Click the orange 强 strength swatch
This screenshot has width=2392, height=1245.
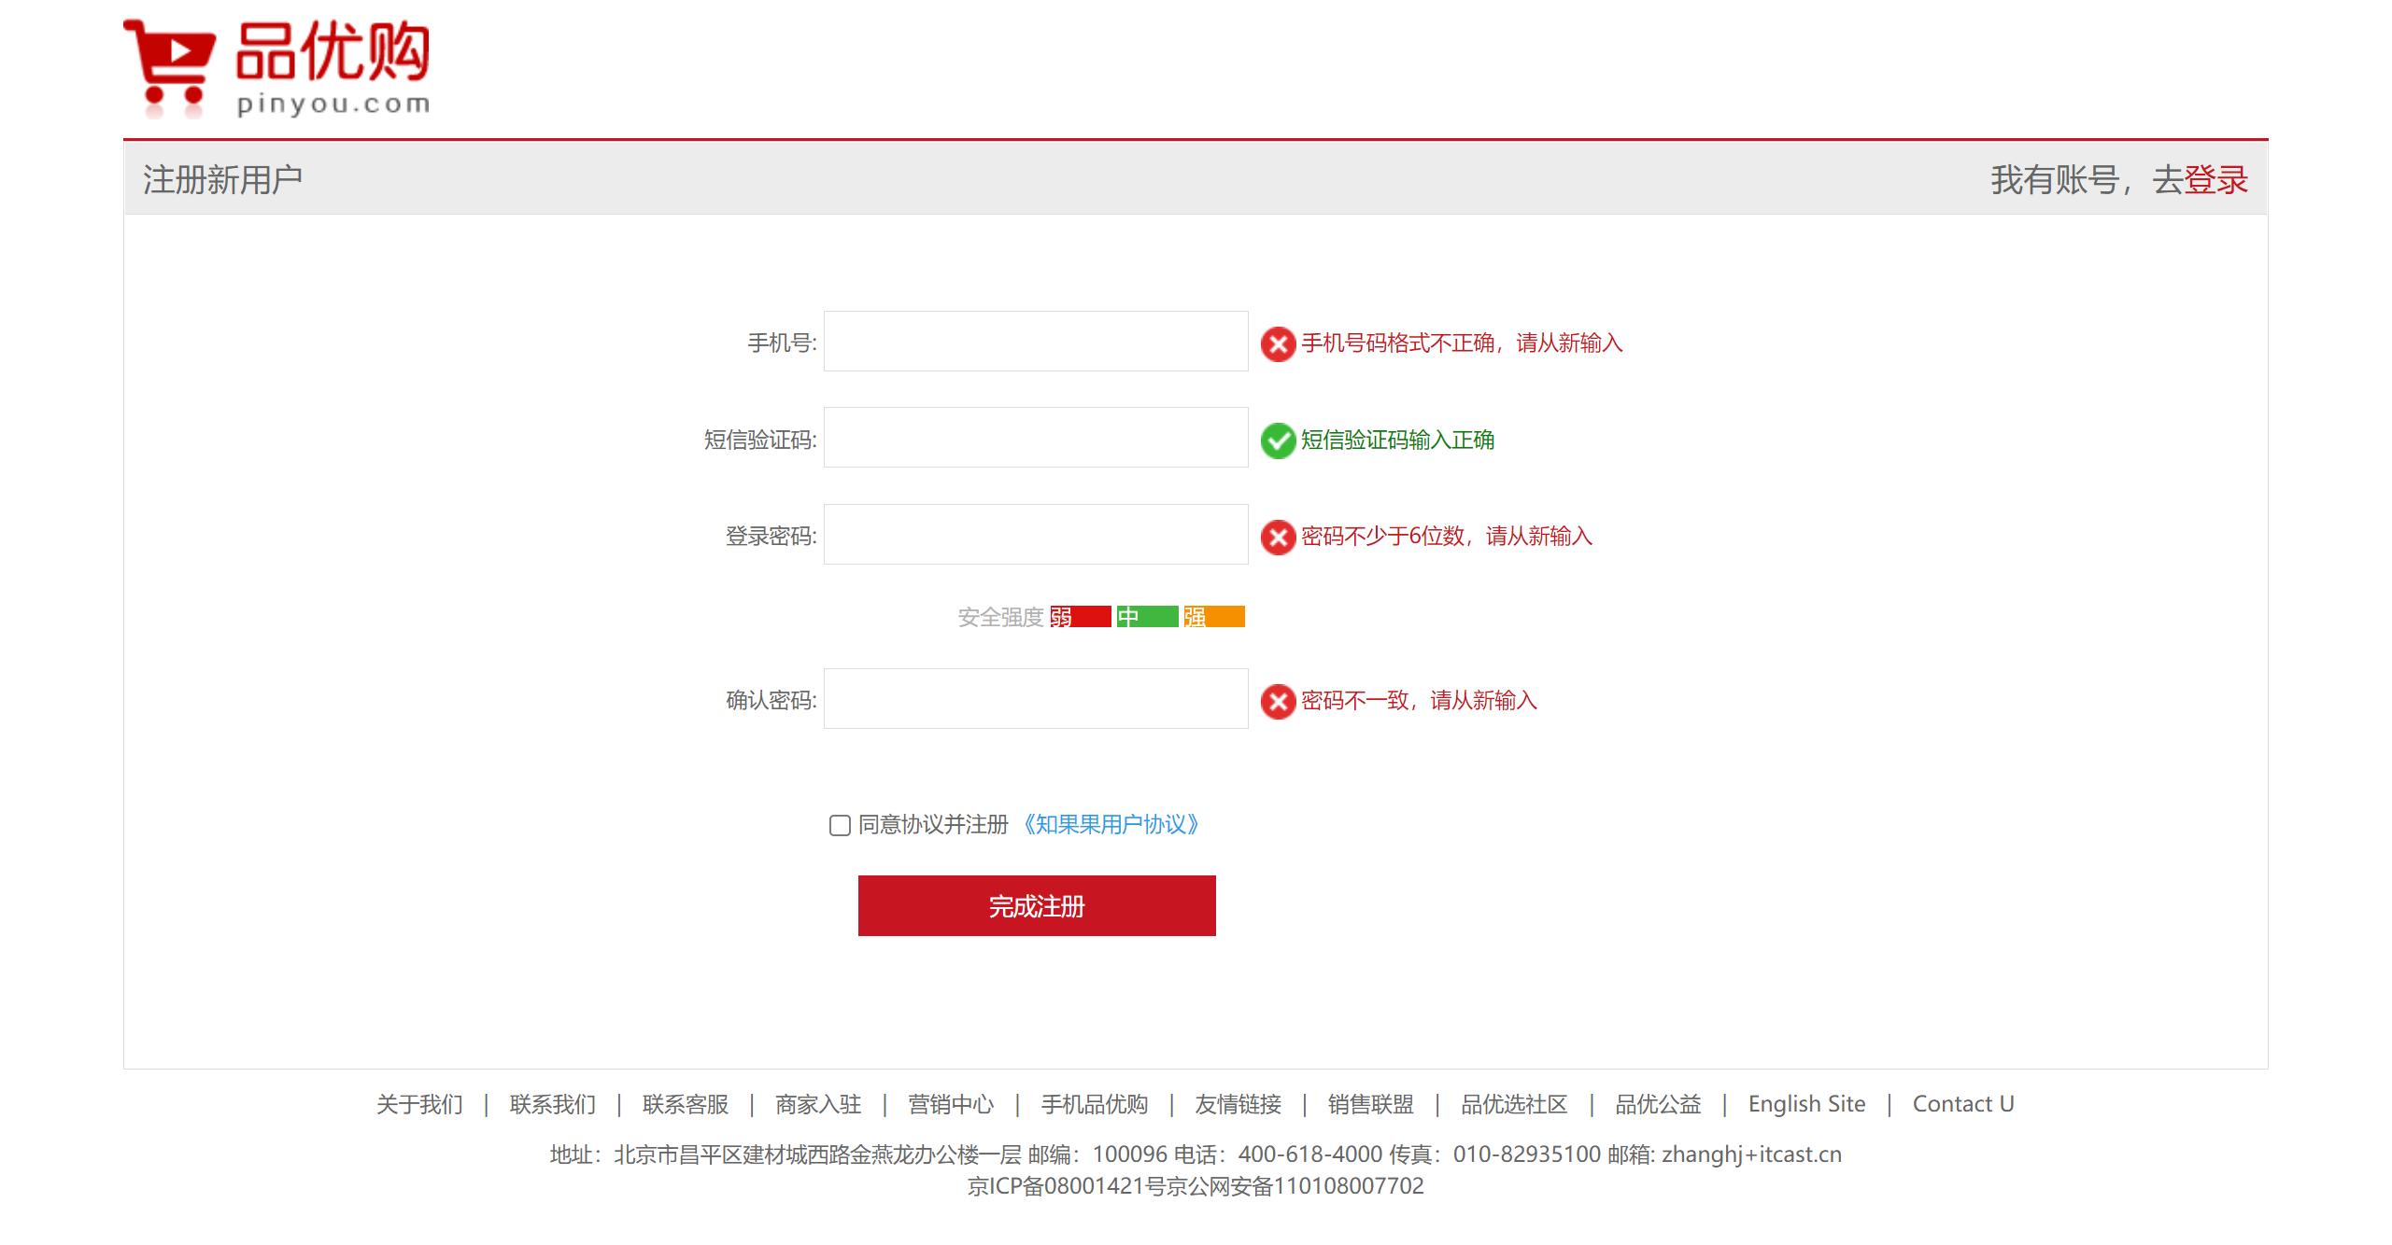1213,617
